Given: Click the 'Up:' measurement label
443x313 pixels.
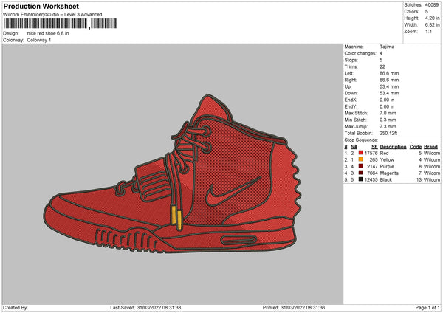Looking at the screenshot, I should point(348,86).
